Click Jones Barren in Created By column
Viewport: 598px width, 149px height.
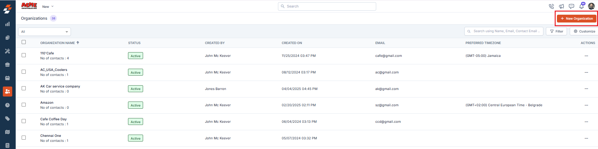pyautogui.click(x=216, y=89)
